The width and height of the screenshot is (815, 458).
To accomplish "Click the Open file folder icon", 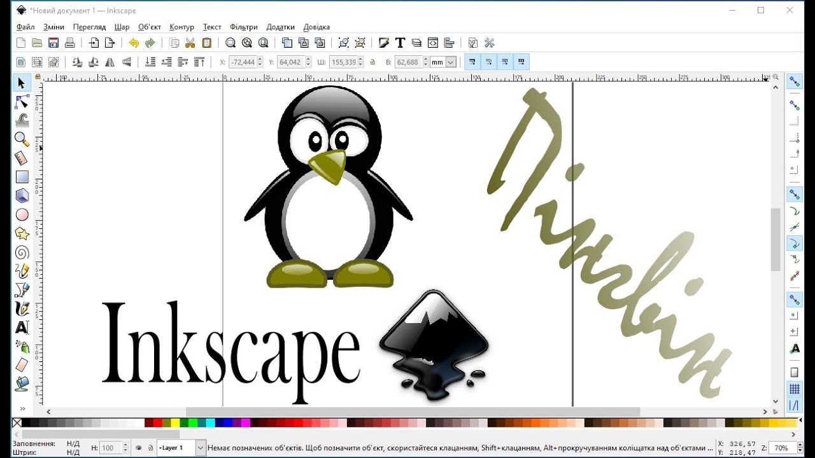I will tap(37, 43).
